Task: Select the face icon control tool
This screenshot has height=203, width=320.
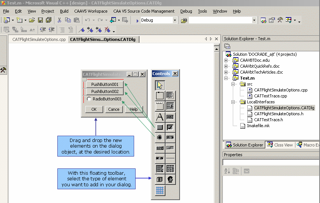Action: [170, 179]
